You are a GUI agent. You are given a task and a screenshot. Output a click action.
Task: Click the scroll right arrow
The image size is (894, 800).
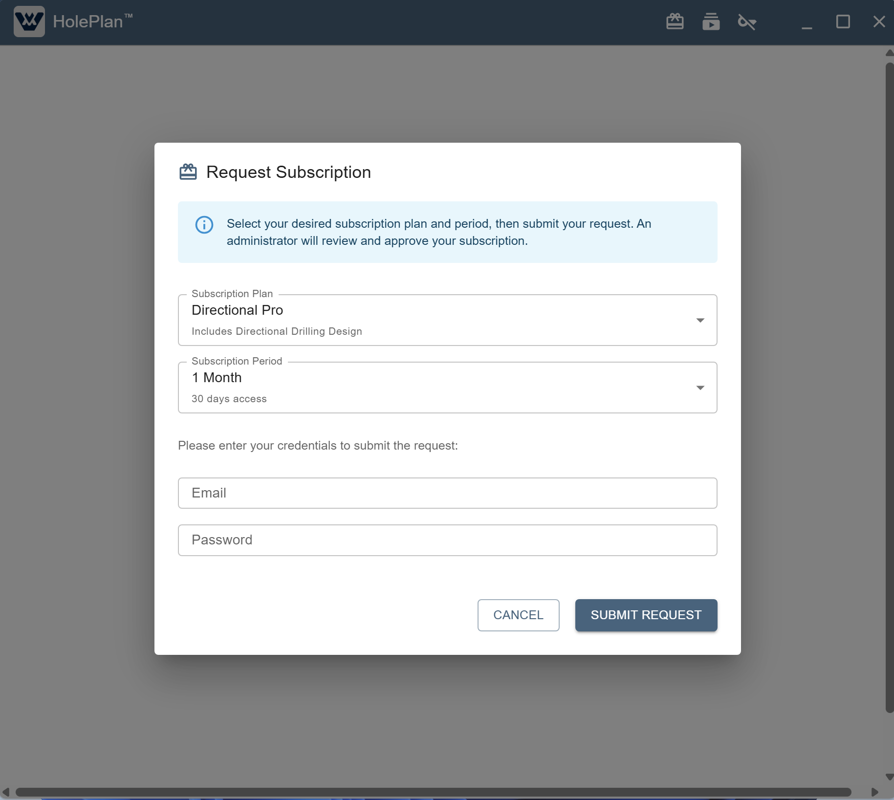tap(874, 792)
